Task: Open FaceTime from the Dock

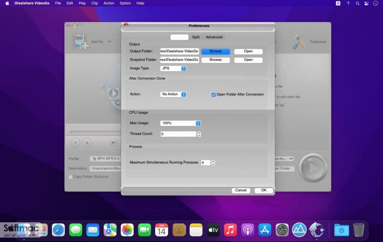Action: [x=144, y=230]
